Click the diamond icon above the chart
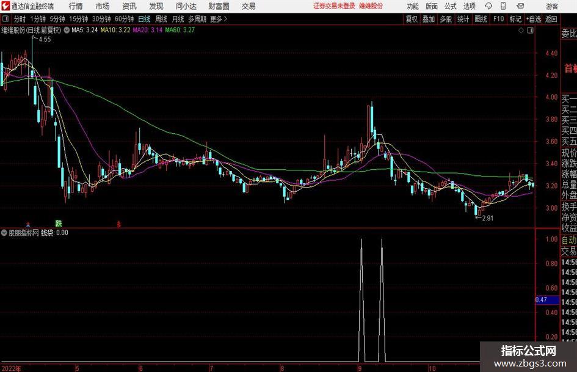The width and height of the screenshot is (577, 372). 521,31
